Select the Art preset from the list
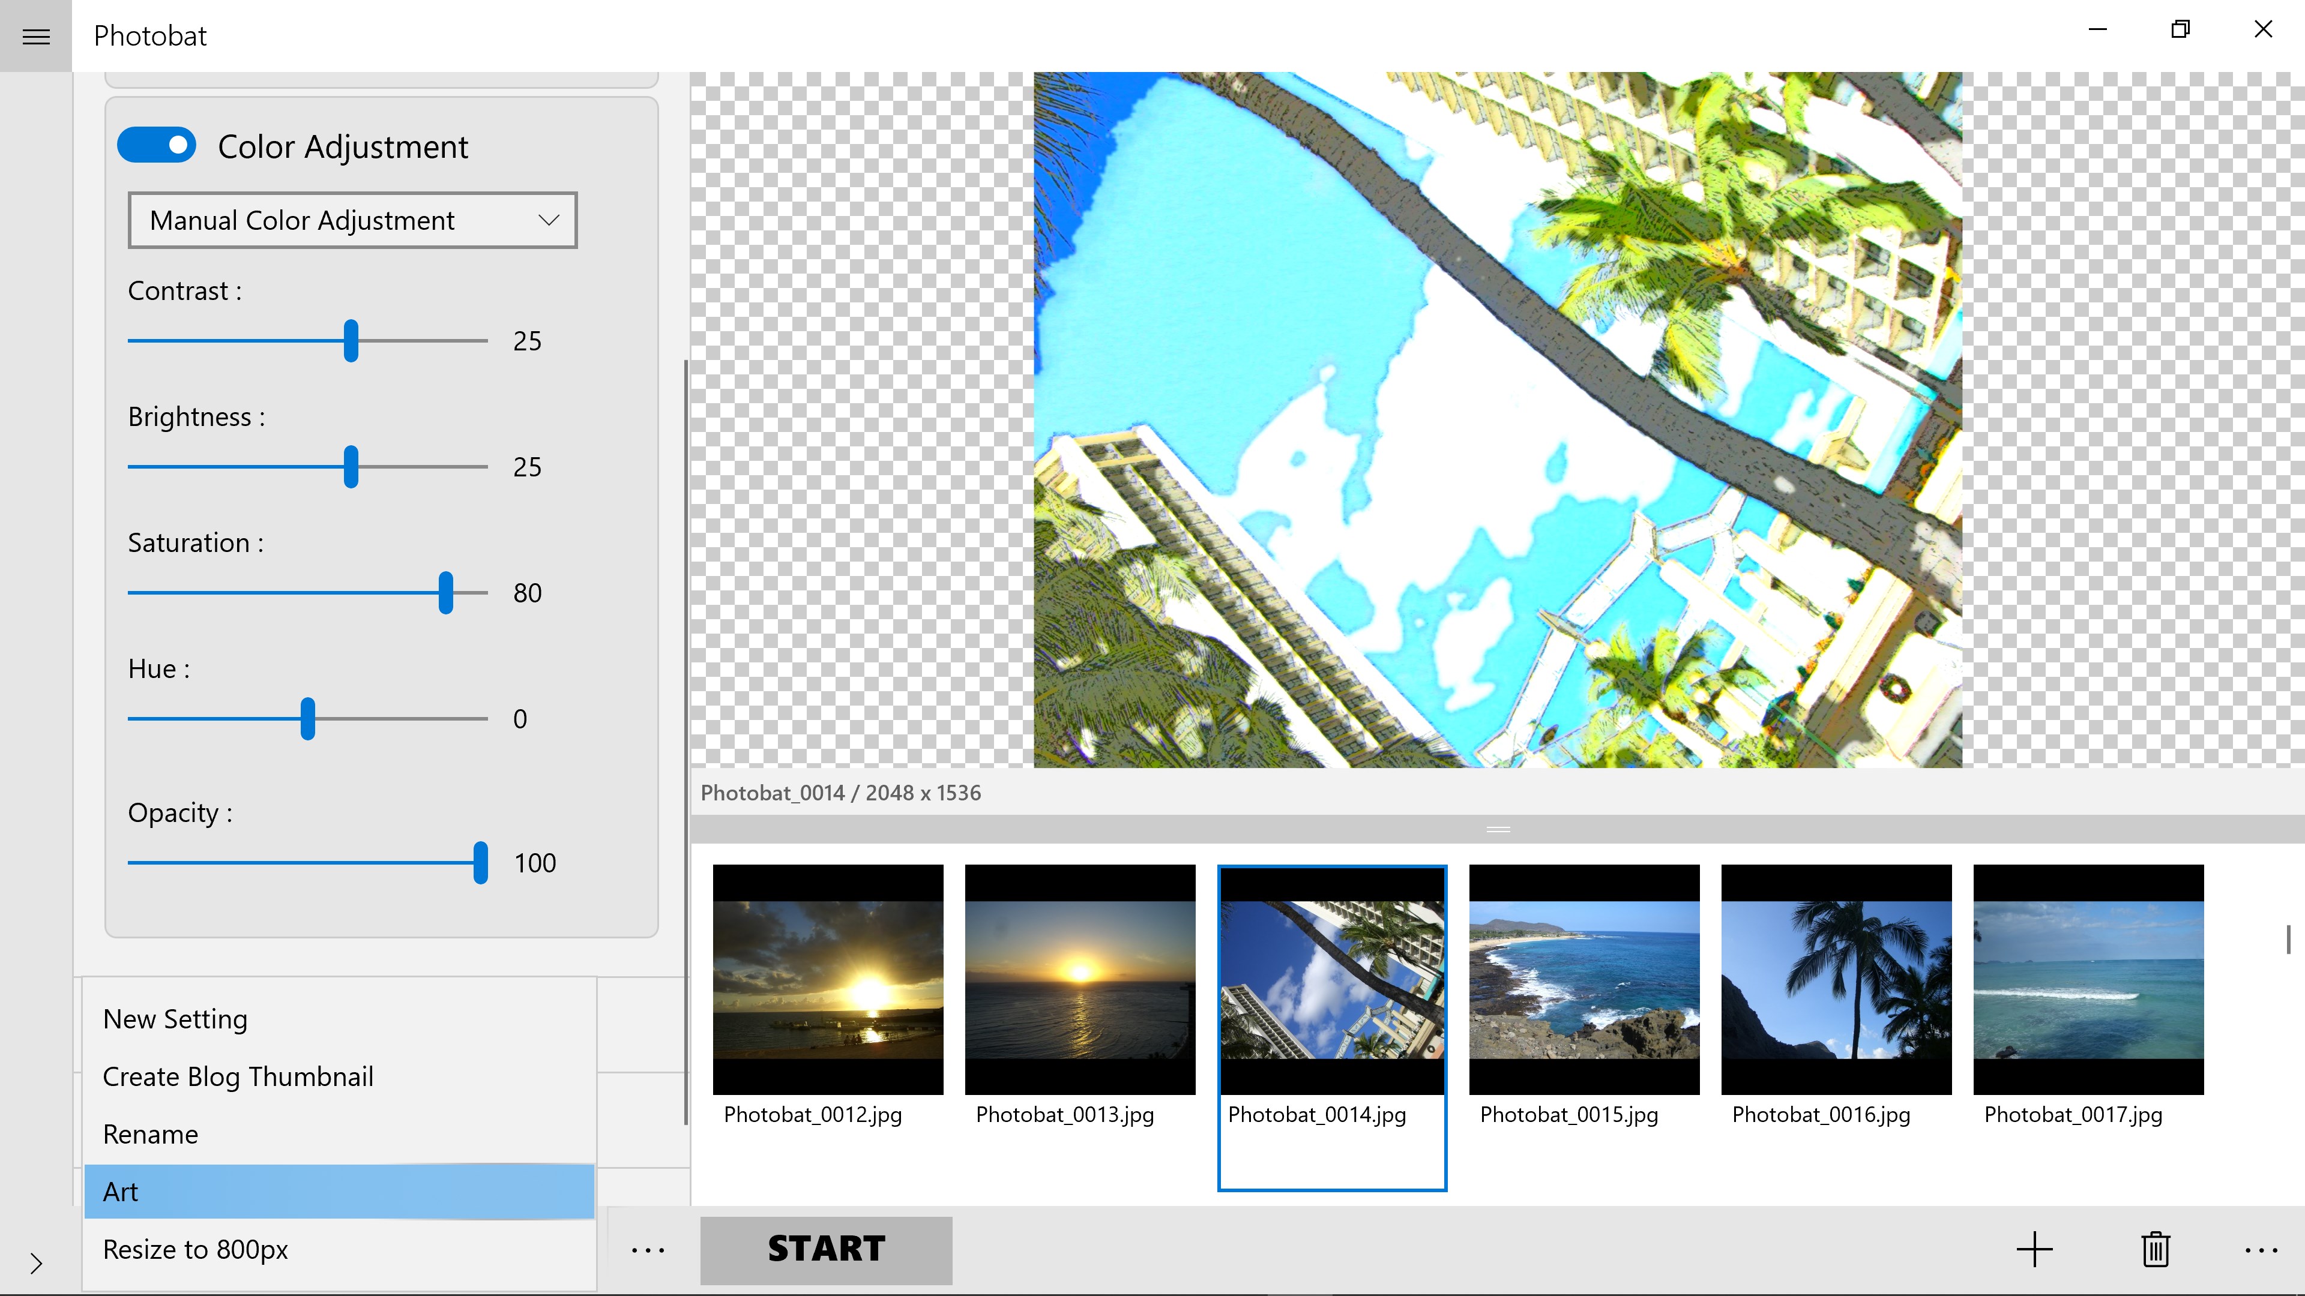The width and height of the screenshot is (2305, 1296). point(339,1192)
